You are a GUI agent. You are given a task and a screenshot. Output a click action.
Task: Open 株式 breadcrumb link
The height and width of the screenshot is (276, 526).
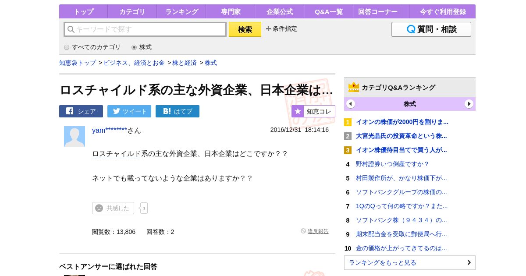(211, 63)
